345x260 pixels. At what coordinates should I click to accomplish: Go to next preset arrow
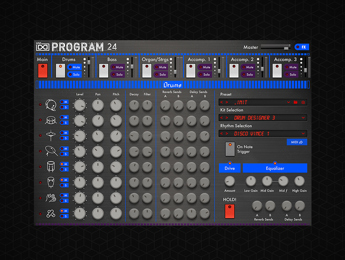coord(227,102)
